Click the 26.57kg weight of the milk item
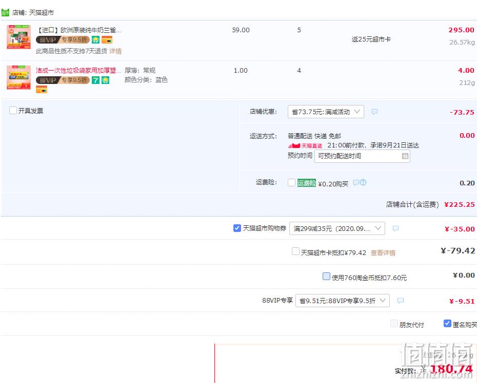The width and height of the screenshot is (477, 383). [x=462, y=42]
